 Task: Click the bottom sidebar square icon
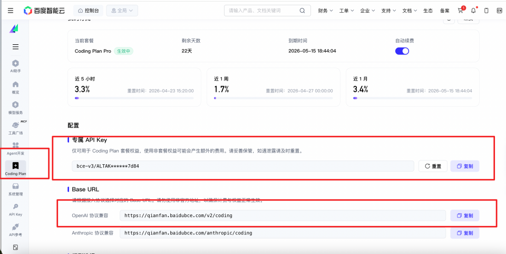[x=15, y=247]
